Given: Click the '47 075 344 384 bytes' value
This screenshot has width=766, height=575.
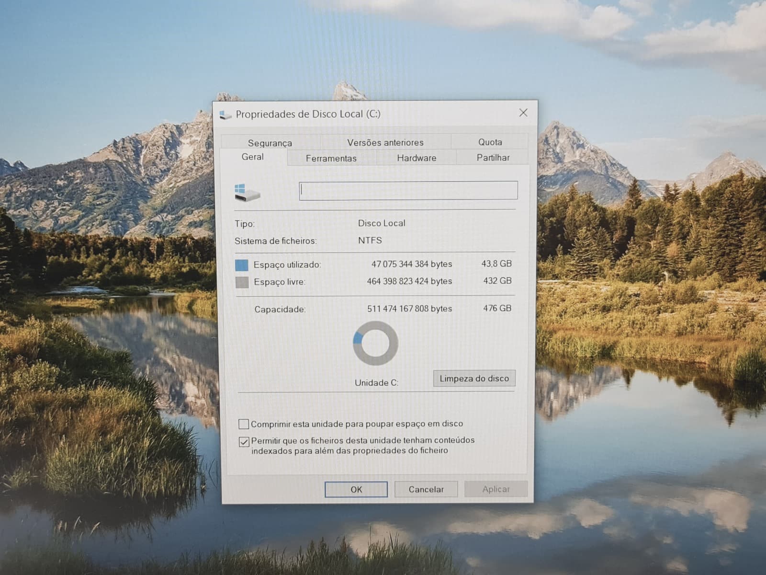Looking at the screenshot, I should click(x=412, y=264).
